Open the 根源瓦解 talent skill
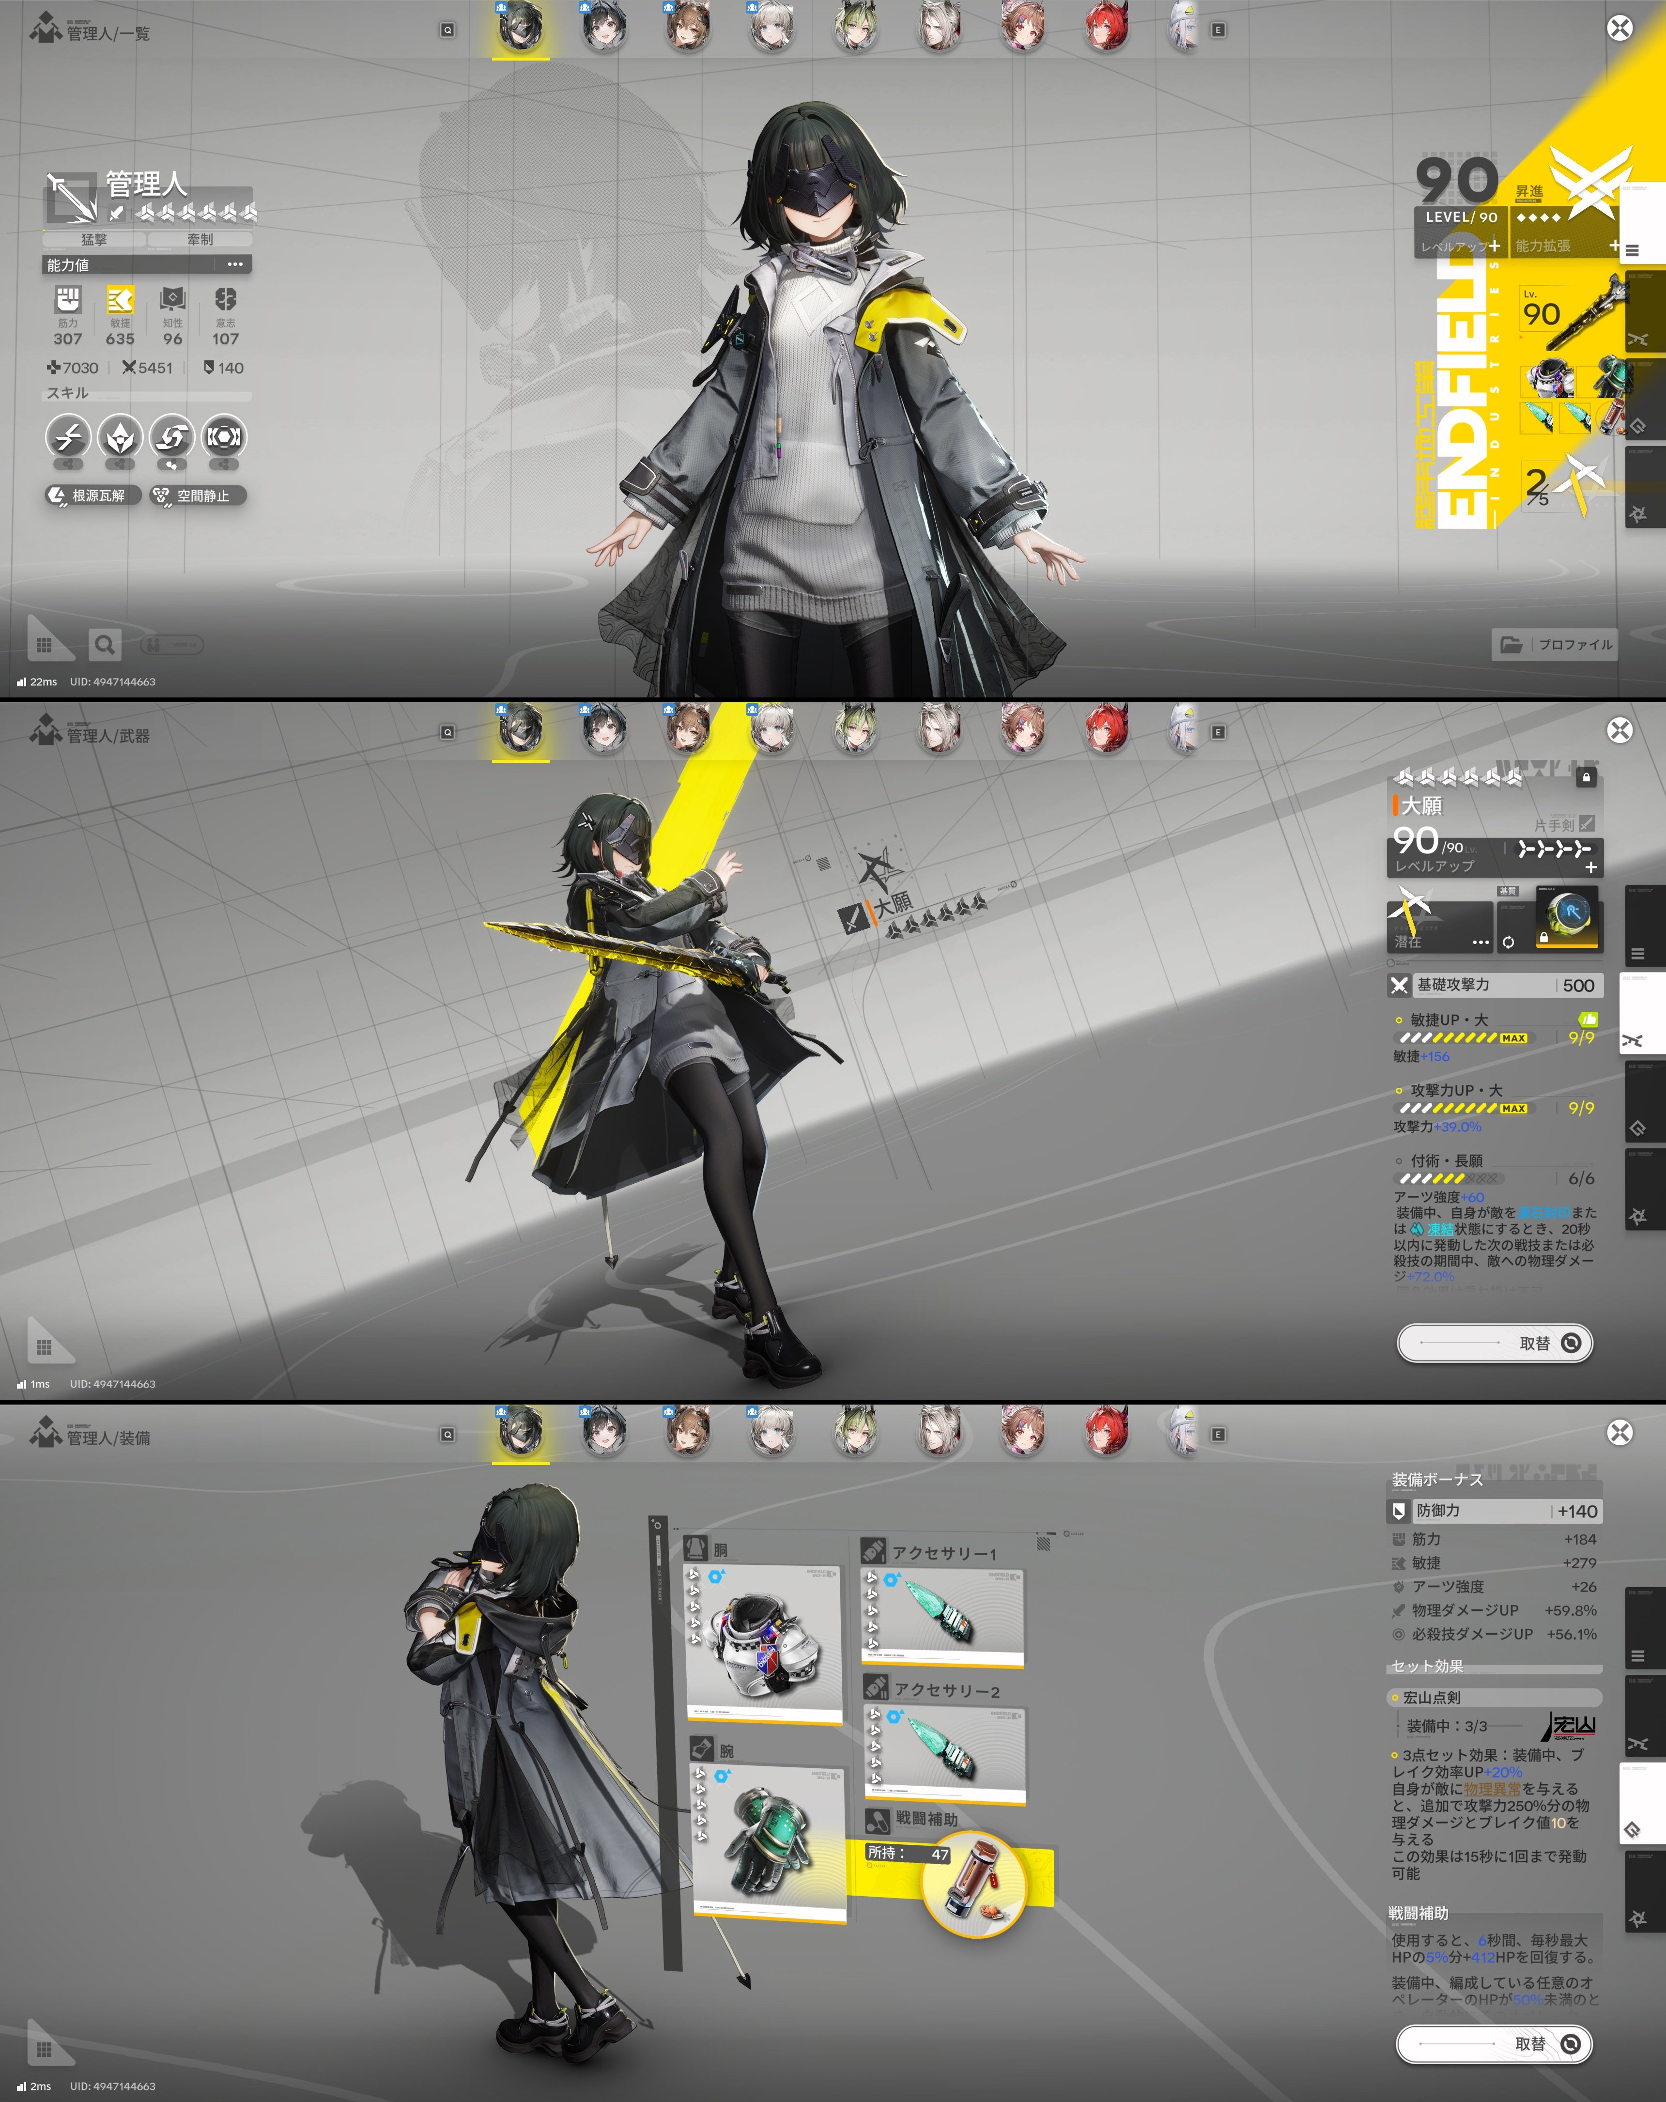 (93, 495)
